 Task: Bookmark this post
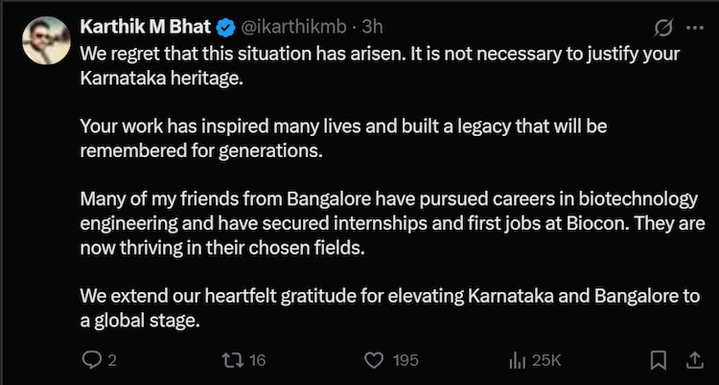tap(658, 360)
